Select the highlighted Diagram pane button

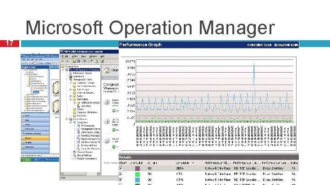tap(35, 138)
